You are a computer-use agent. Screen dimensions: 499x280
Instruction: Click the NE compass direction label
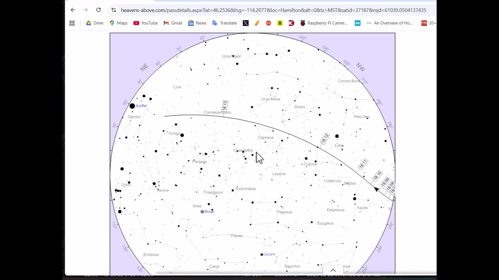click(144, 67)
